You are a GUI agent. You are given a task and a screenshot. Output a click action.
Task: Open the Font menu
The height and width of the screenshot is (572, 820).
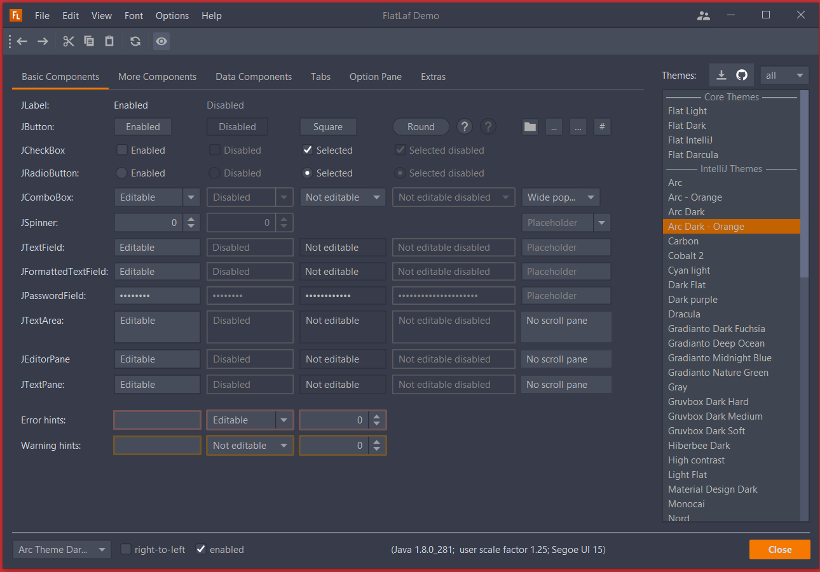coord(133,16)
